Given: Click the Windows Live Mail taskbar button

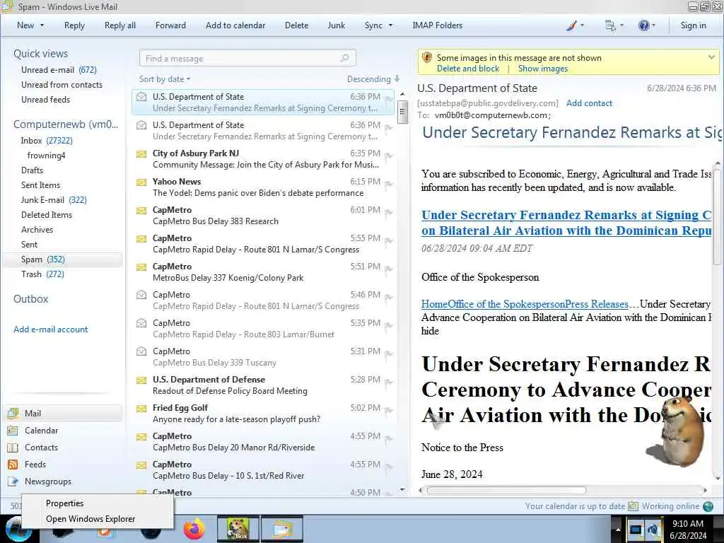Looking at the screenshot, I should tap(282, 529).
